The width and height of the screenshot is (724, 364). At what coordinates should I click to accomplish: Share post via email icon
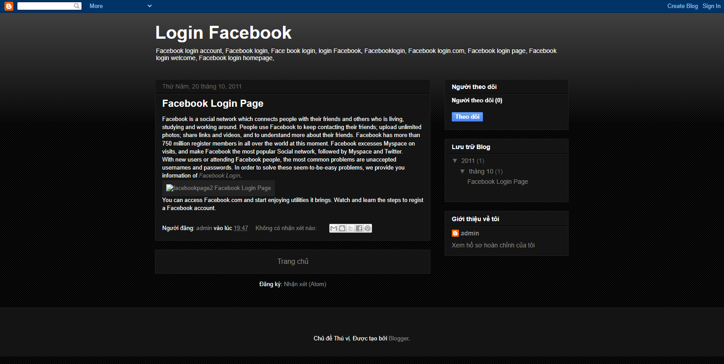[x=334, y=228]
